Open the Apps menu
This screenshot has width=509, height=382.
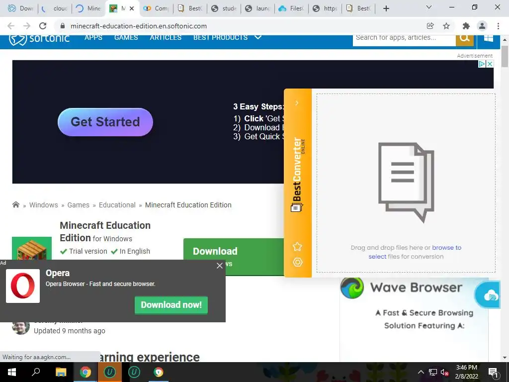point(93,37)
